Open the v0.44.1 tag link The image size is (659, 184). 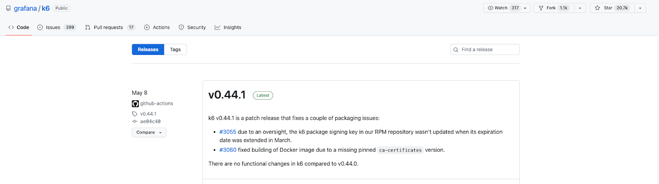(148, 114)
